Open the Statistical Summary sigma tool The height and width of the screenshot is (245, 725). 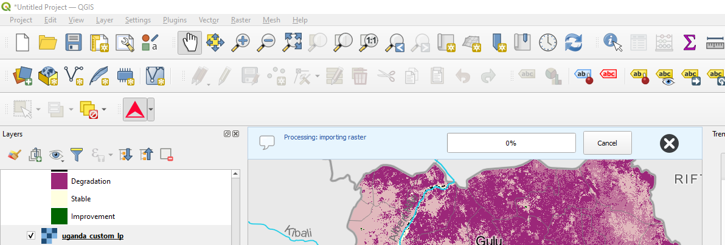coord(689,42)
